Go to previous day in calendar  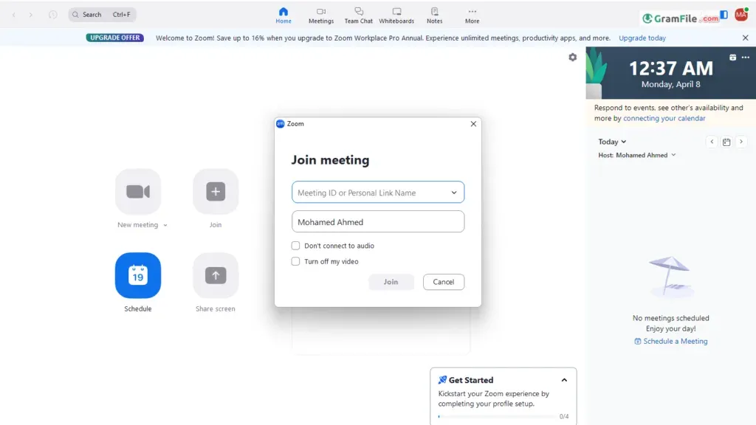(712, 142)
